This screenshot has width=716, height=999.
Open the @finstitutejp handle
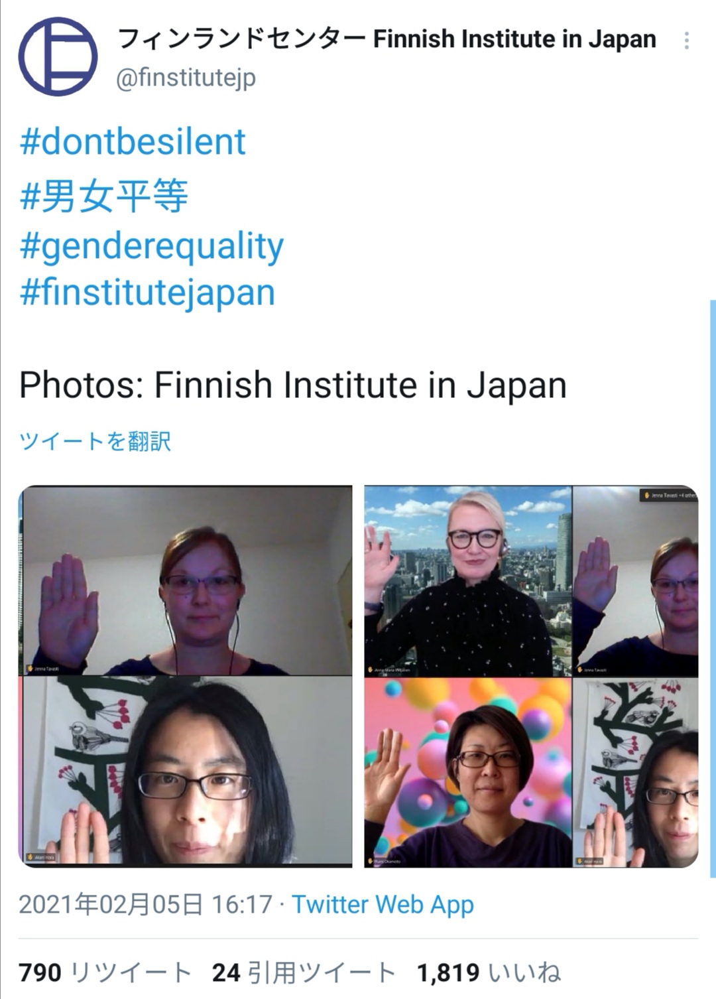(186, 78)
